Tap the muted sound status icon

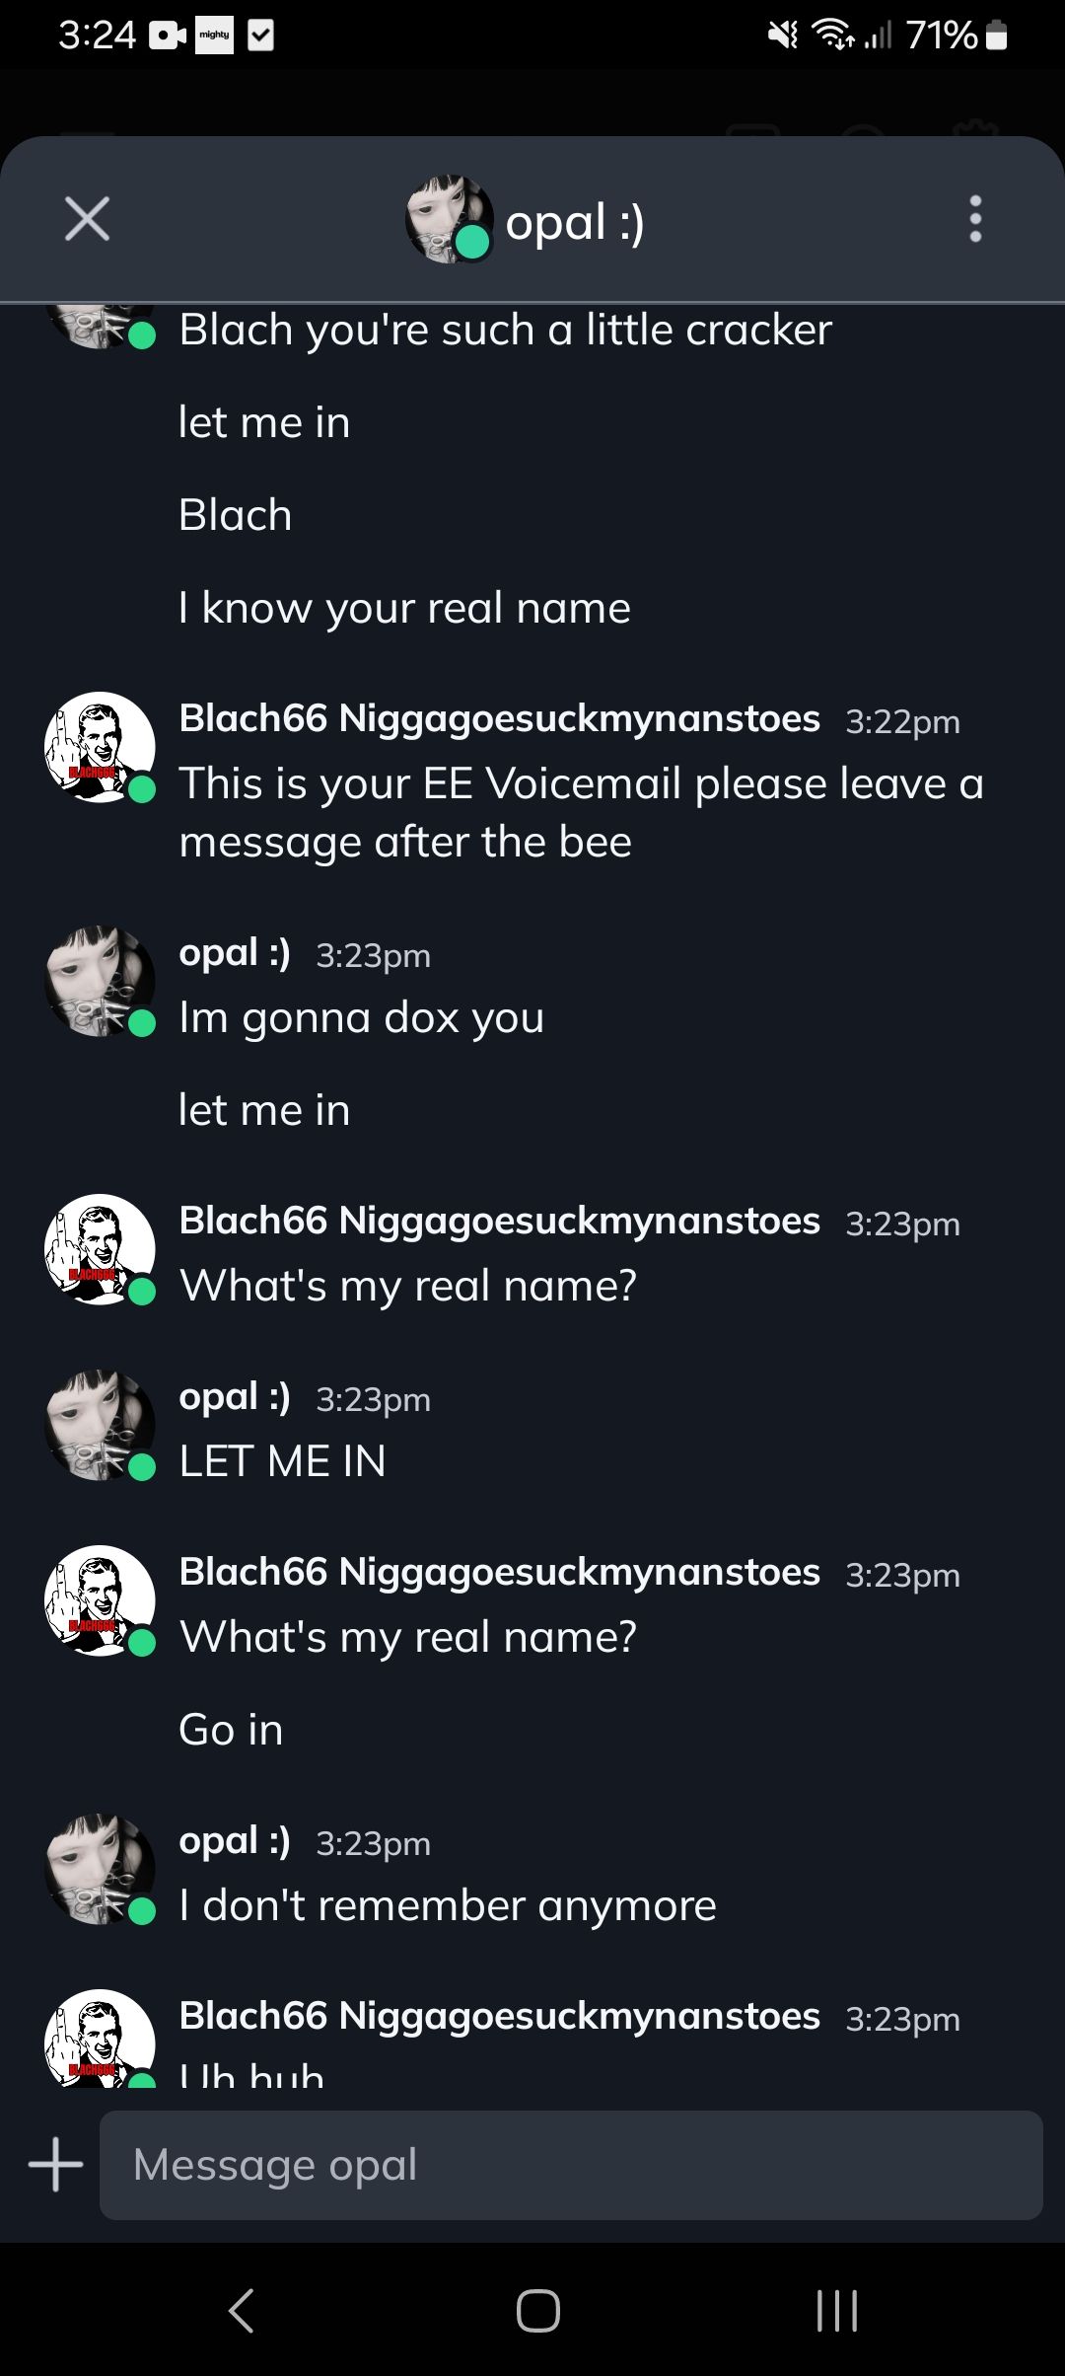[783, 36]
